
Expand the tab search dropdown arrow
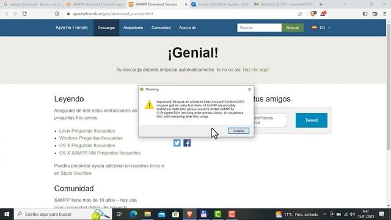345,4
